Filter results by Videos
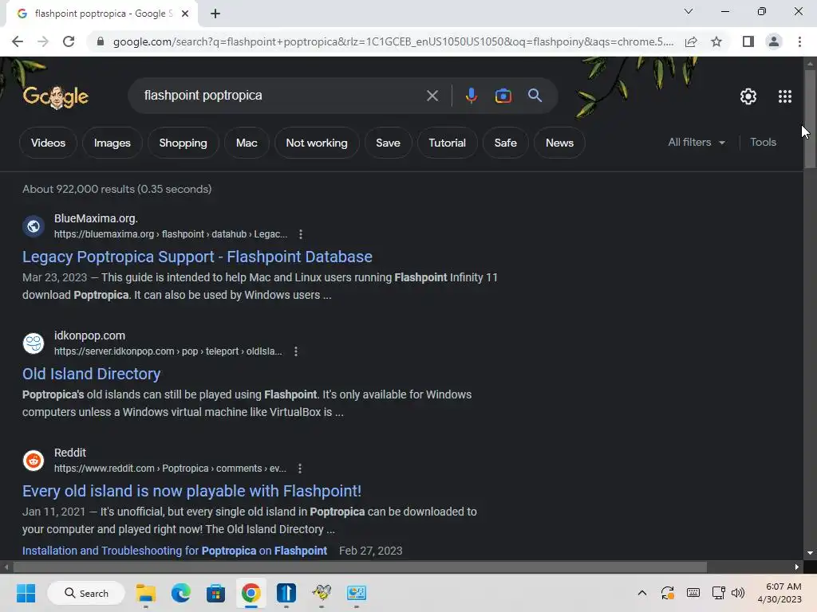 pyautogui.click(x=48, y=143)
